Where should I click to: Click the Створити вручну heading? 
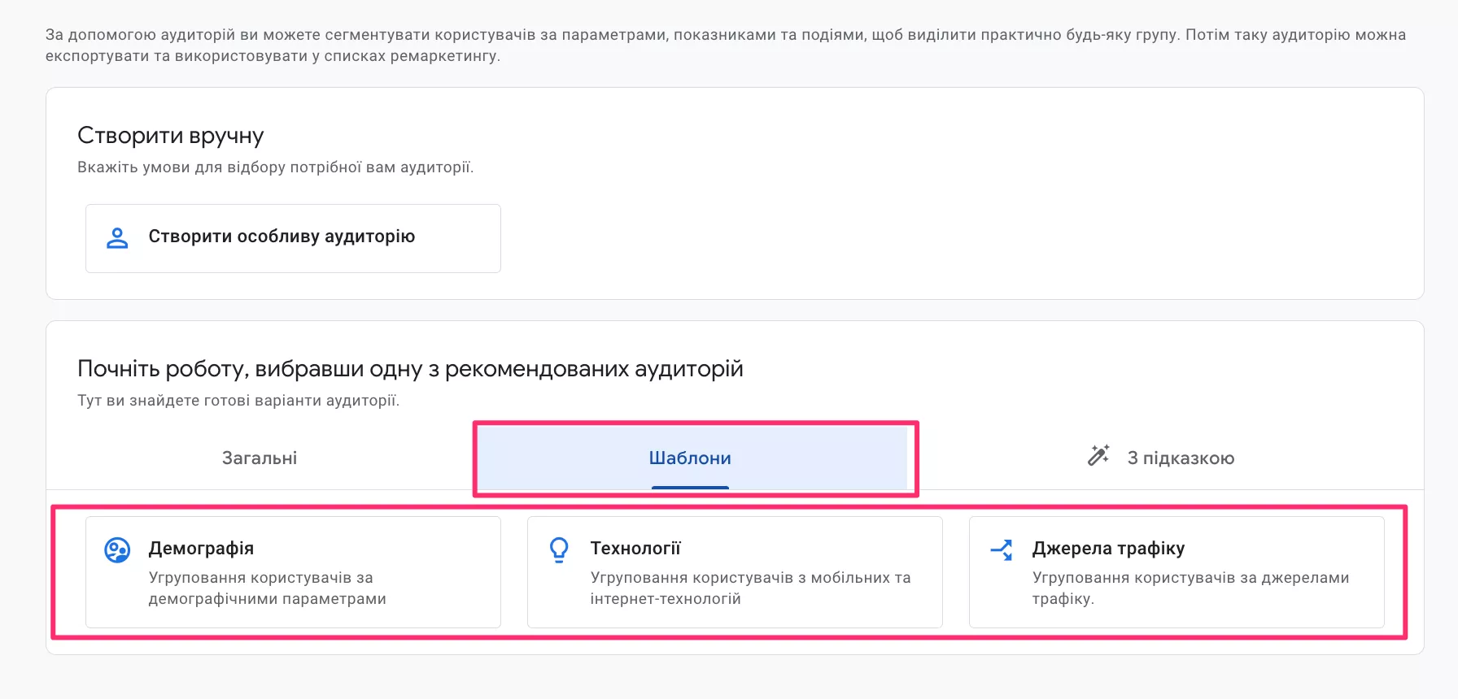coord(170,135)
